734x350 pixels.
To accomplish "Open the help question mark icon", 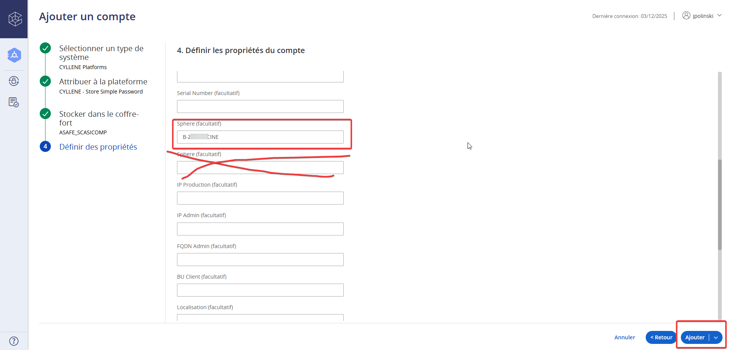I will (14, 341).
